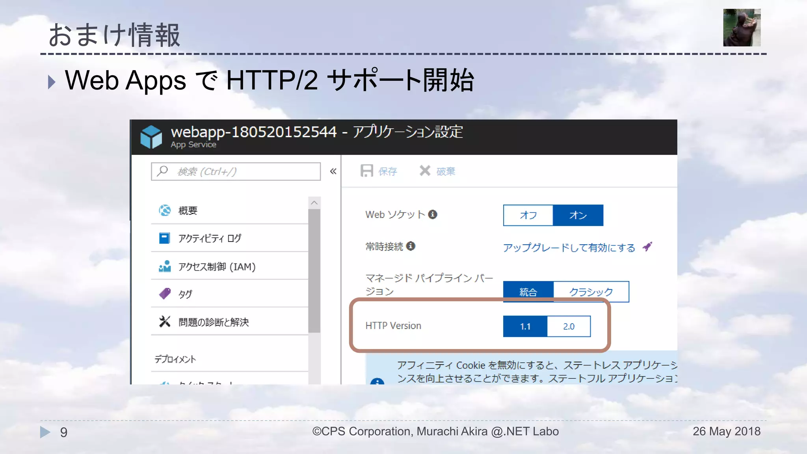Image resolution: width=807 pixels, height=454 pixels.
Task: Set Web ソケット to オフ
Action: click(528, 215)
